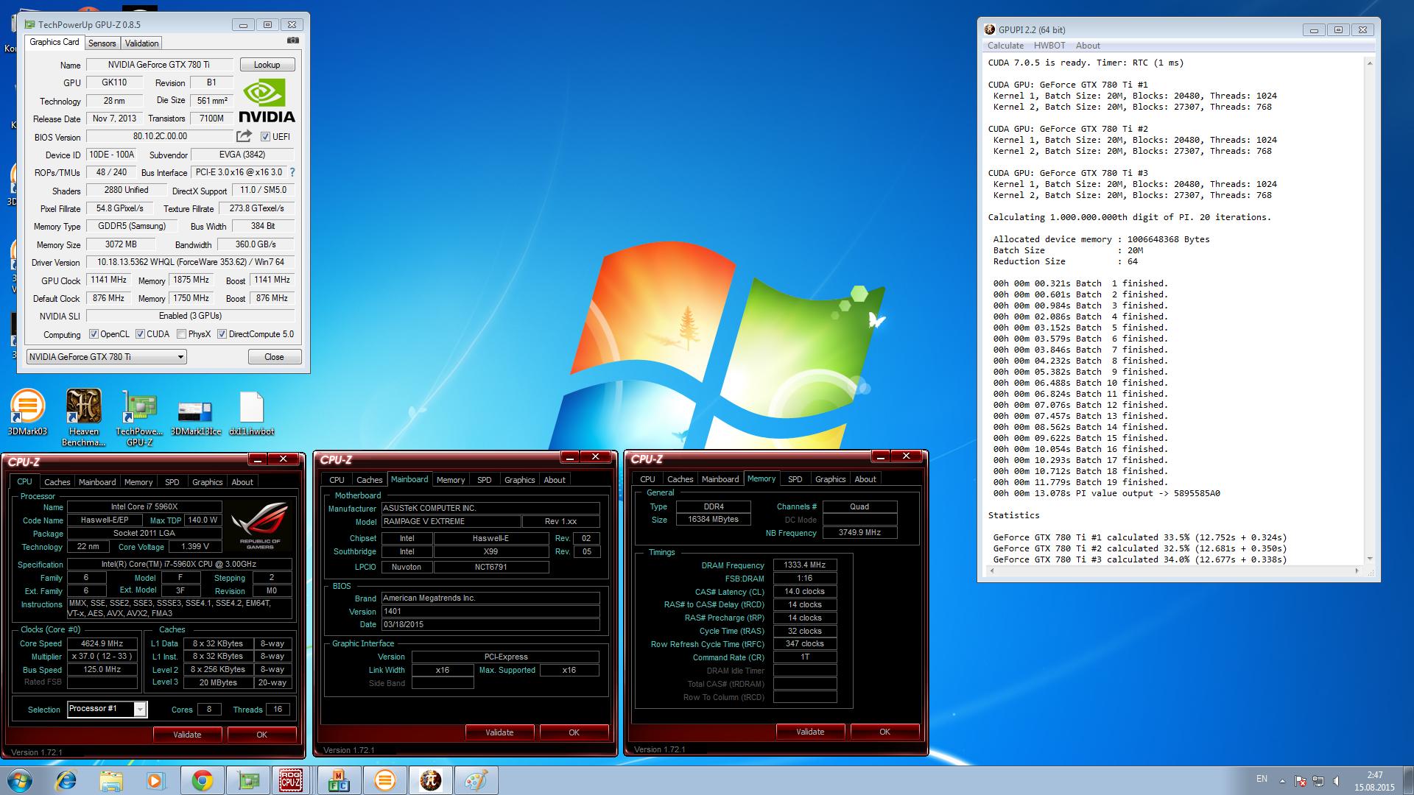Click the orange 3DMark taskbar icon
Viewport: 1414px width, 795px height.
pyautogui.click(x=384, y=780)
